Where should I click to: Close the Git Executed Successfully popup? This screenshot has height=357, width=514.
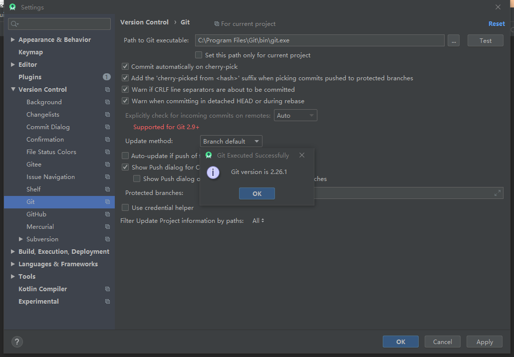[302, 155]
